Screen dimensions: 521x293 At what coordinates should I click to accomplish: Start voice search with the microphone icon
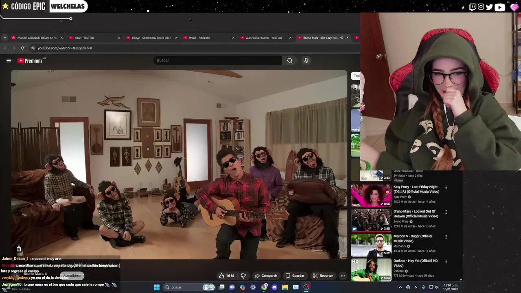[x=306, y=61]
